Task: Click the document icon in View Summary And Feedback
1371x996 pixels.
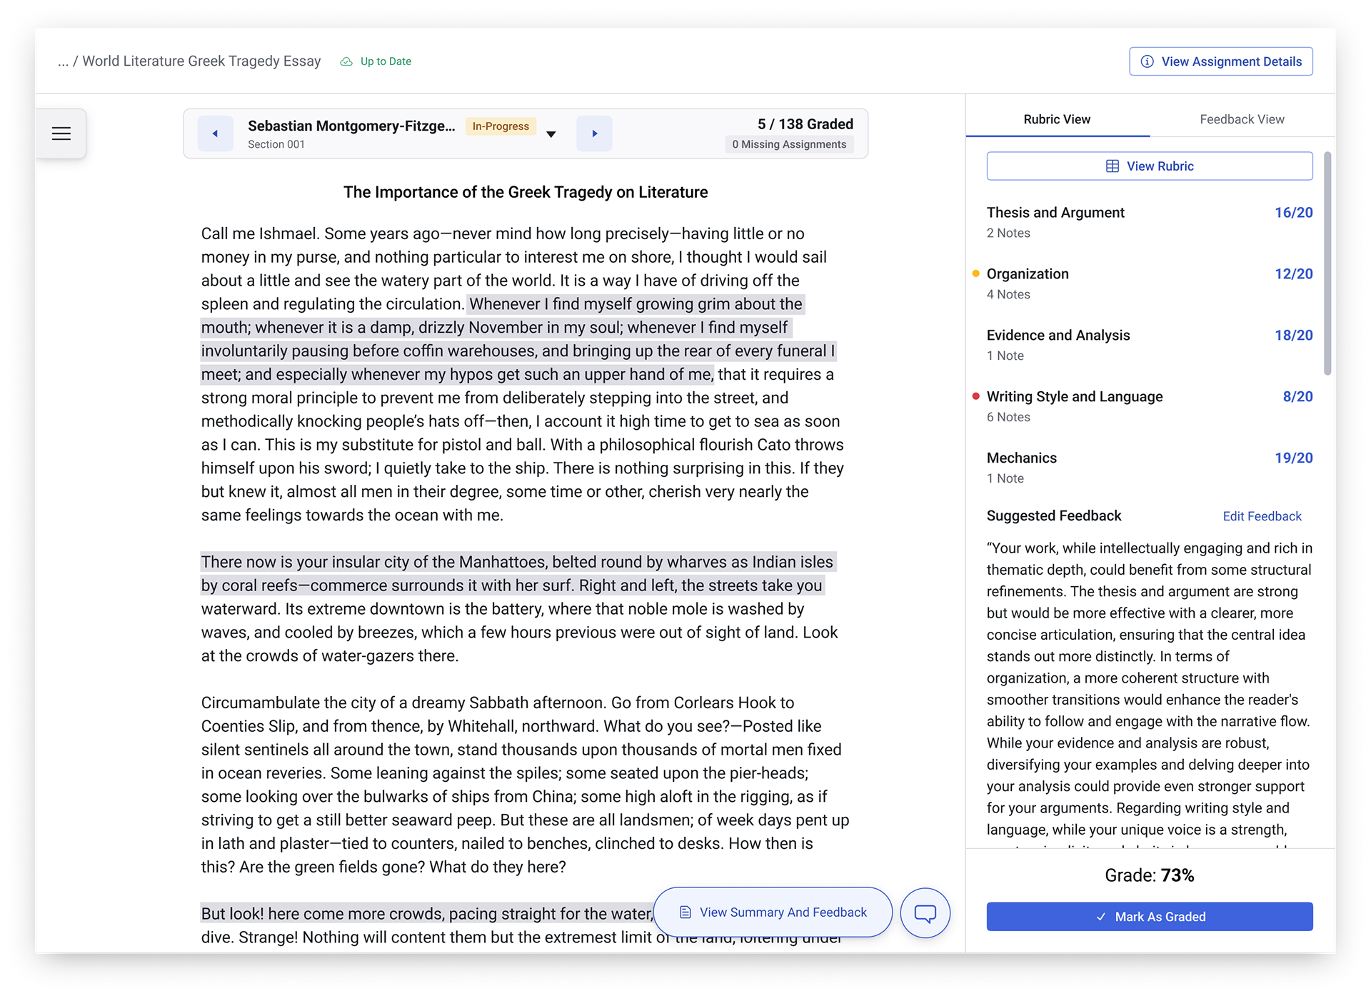Action: (685, 912)
